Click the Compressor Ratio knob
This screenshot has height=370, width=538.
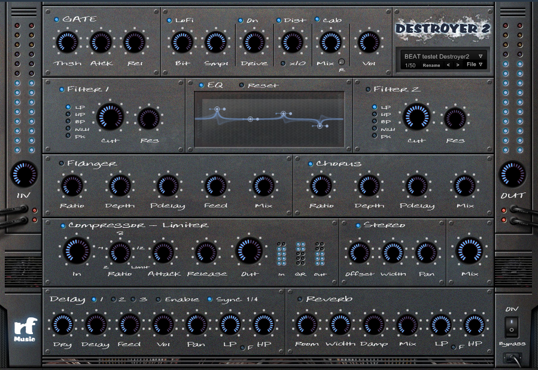pyautogui.click(x=120, y=253)
